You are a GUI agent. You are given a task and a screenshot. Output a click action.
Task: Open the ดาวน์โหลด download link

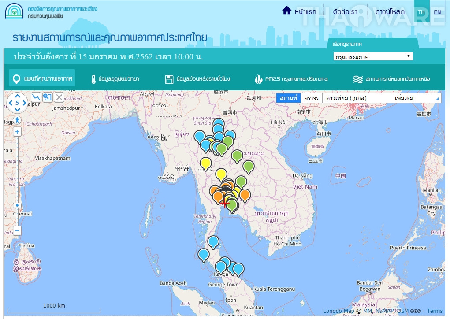coord(390,12)
